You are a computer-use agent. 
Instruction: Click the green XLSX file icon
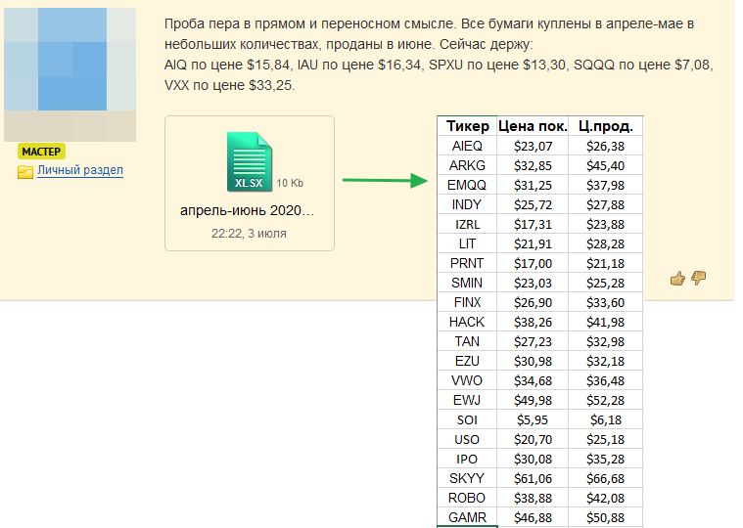[x=249, y=162]
